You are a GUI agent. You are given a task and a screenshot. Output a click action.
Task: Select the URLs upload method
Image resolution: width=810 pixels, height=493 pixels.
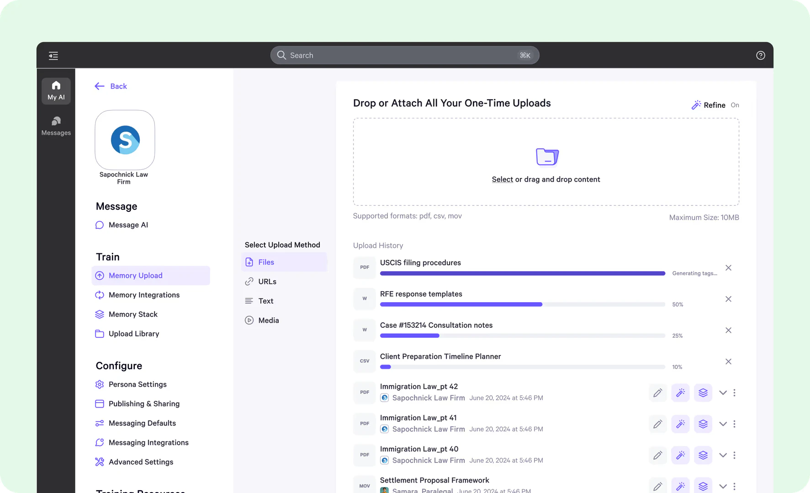267,282
